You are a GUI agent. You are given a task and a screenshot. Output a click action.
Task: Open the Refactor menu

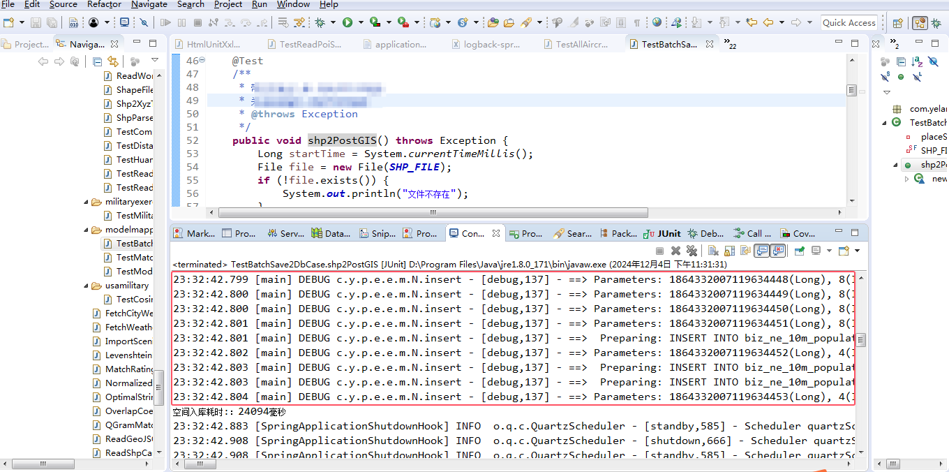pyautogui.click(x=104, y=4)
